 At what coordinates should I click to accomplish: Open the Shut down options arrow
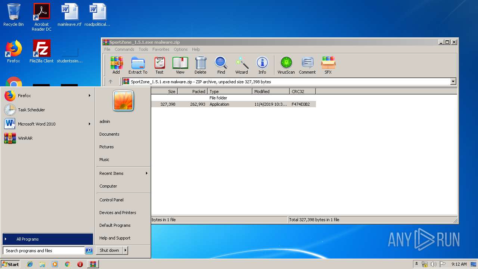pos(125,250)
